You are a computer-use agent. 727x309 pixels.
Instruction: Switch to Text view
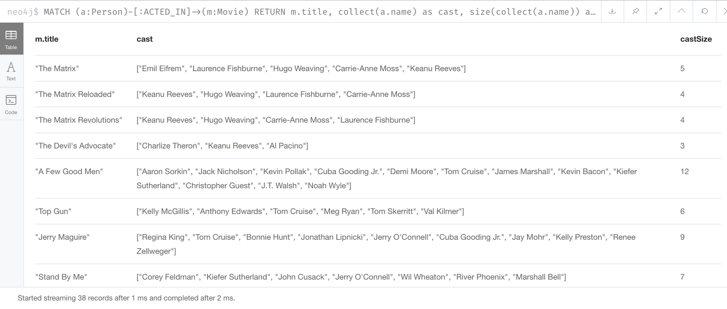(11, 71)
